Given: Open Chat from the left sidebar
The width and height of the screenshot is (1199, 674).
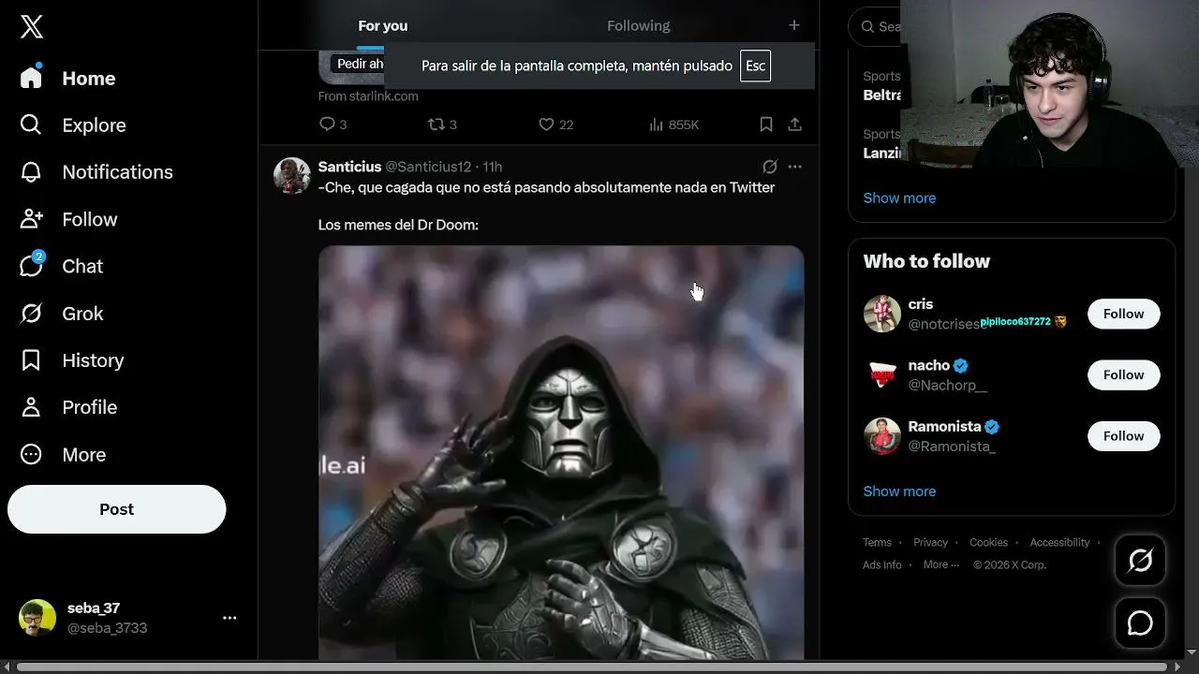Looking at the screenshot, I should tap(61, 266).
